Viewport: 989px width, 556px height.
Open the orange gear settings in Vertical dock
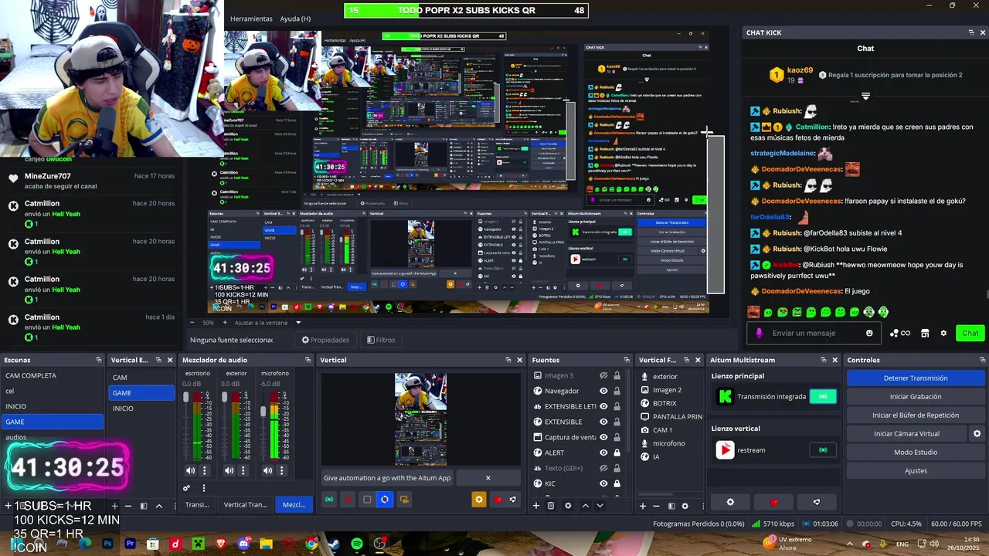click(x=479, y=500)
